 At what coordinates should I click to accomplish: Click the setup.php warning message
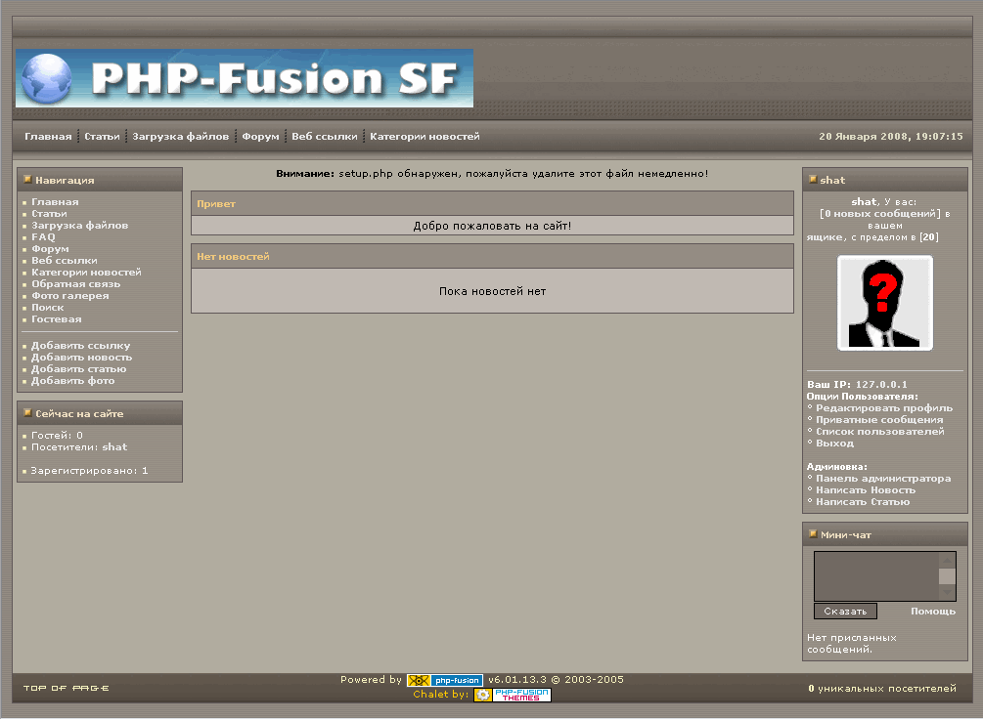[492, 174]
